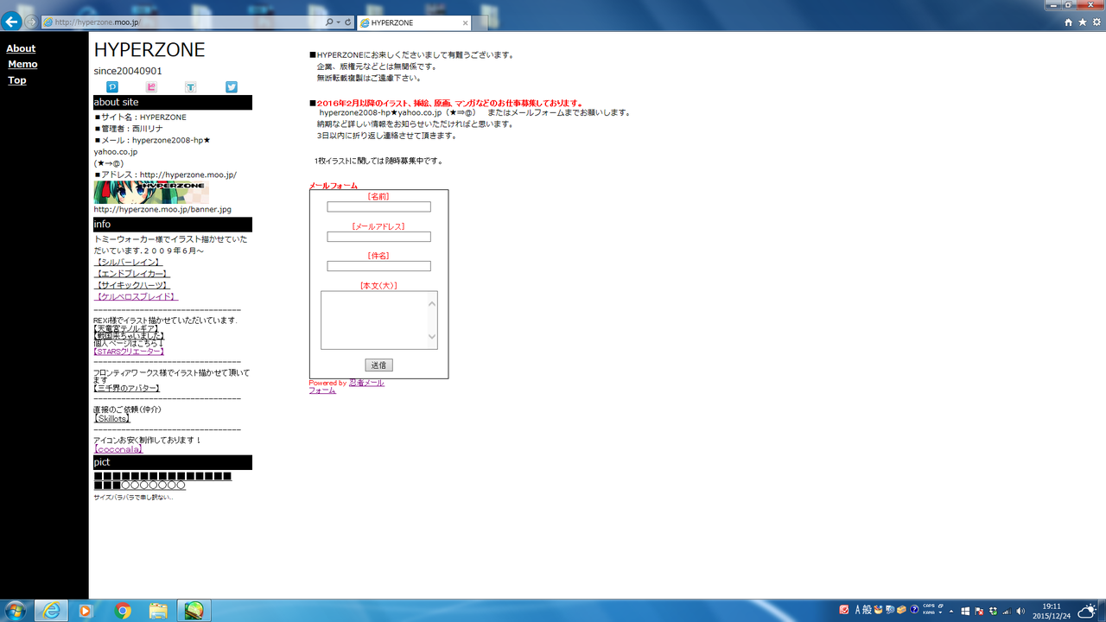
Task: Go back using the browser Back arrow
Action: [x=11, y=22]
